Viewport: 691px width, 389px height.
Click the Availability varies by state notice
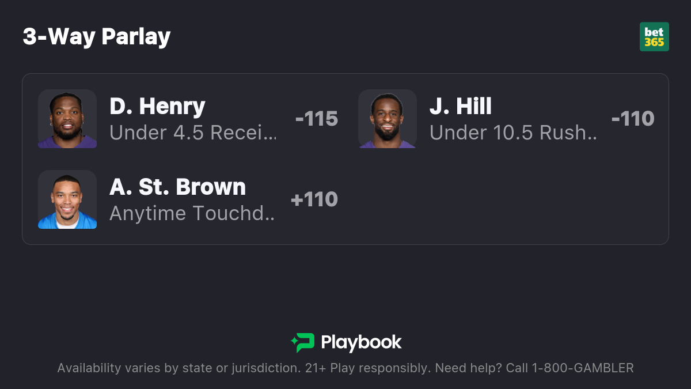(177, 368)
